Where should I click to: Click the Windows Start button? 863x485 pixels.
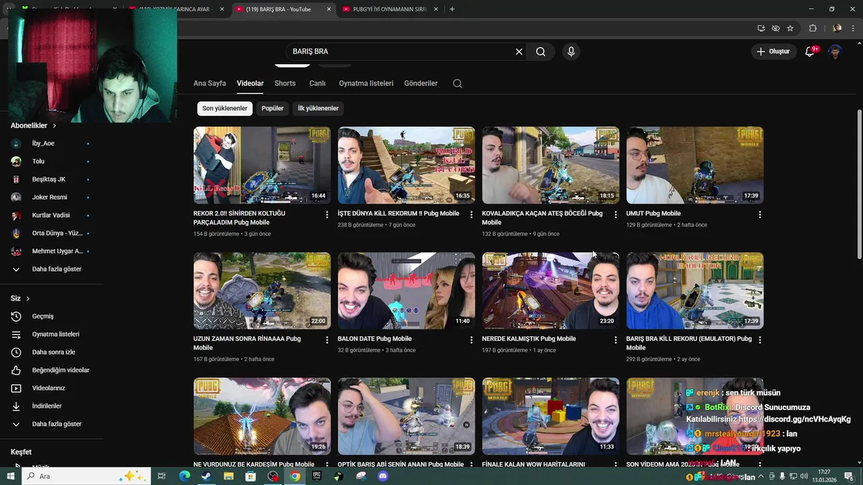click(11, 476)
